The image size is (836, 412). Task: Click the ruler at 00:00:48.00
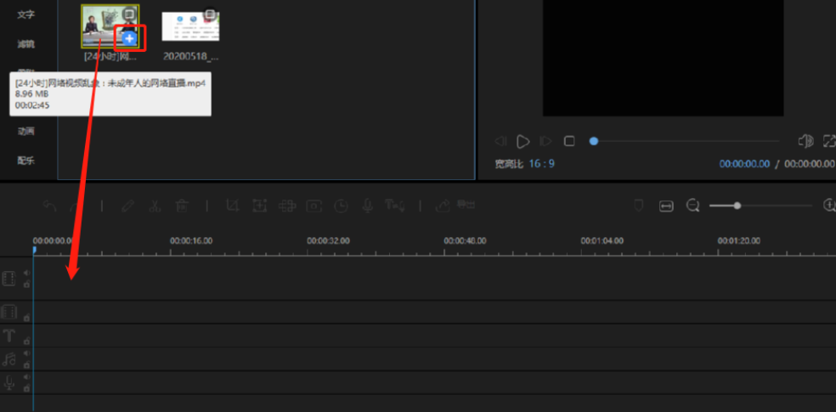(x=465, y=241)
